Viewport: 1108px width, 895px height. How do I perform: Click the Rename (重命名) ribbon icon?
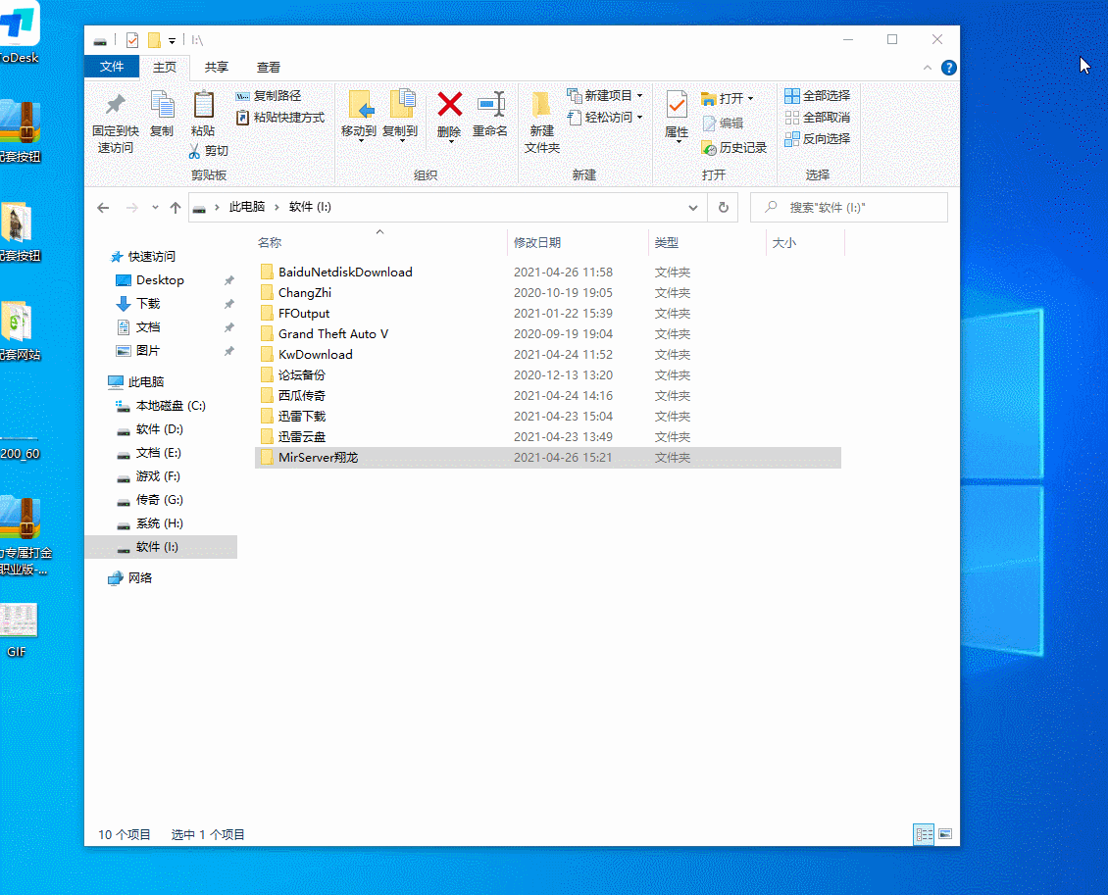[x=490, y=105]
